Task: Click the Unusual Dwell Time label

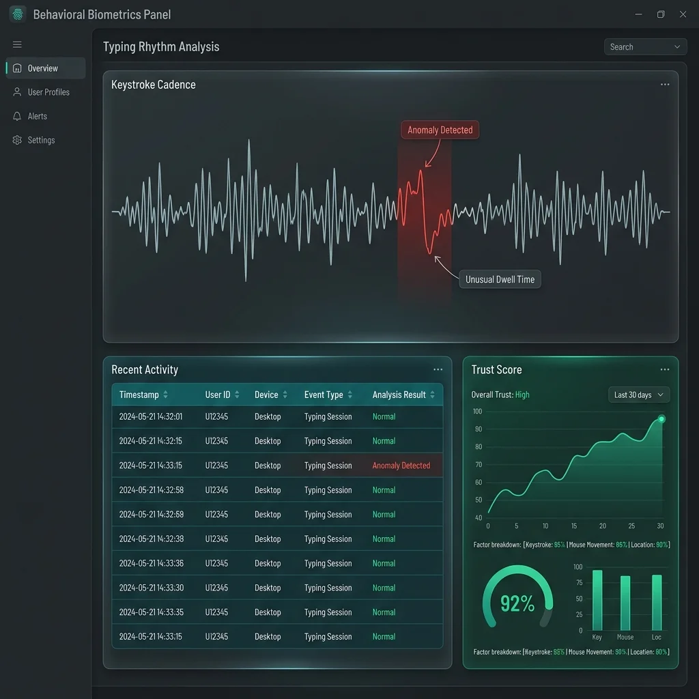Action: pyautogui.click(x=500, y=279)
